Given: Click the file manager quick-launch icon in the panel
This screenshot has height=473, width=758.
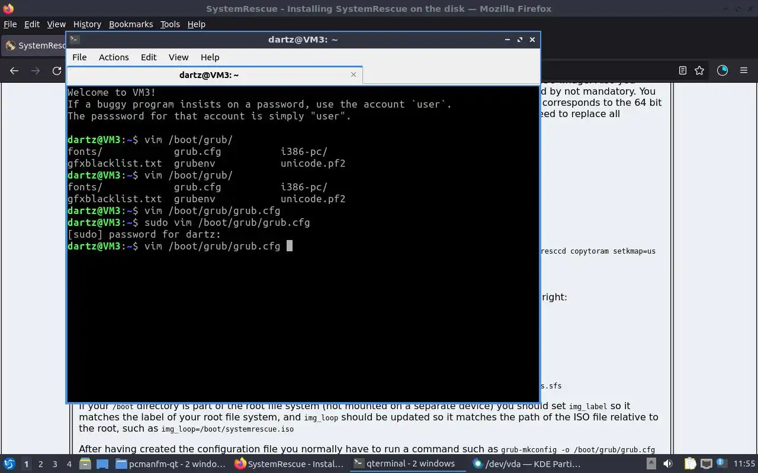Looking at the screenshot, I should coord(85,464).
